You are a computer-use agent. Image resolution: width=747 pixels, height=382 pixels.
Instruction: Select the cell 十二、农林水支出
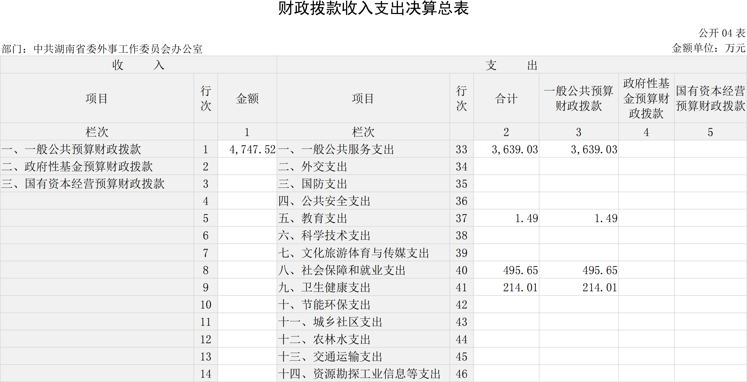(363, 339)
